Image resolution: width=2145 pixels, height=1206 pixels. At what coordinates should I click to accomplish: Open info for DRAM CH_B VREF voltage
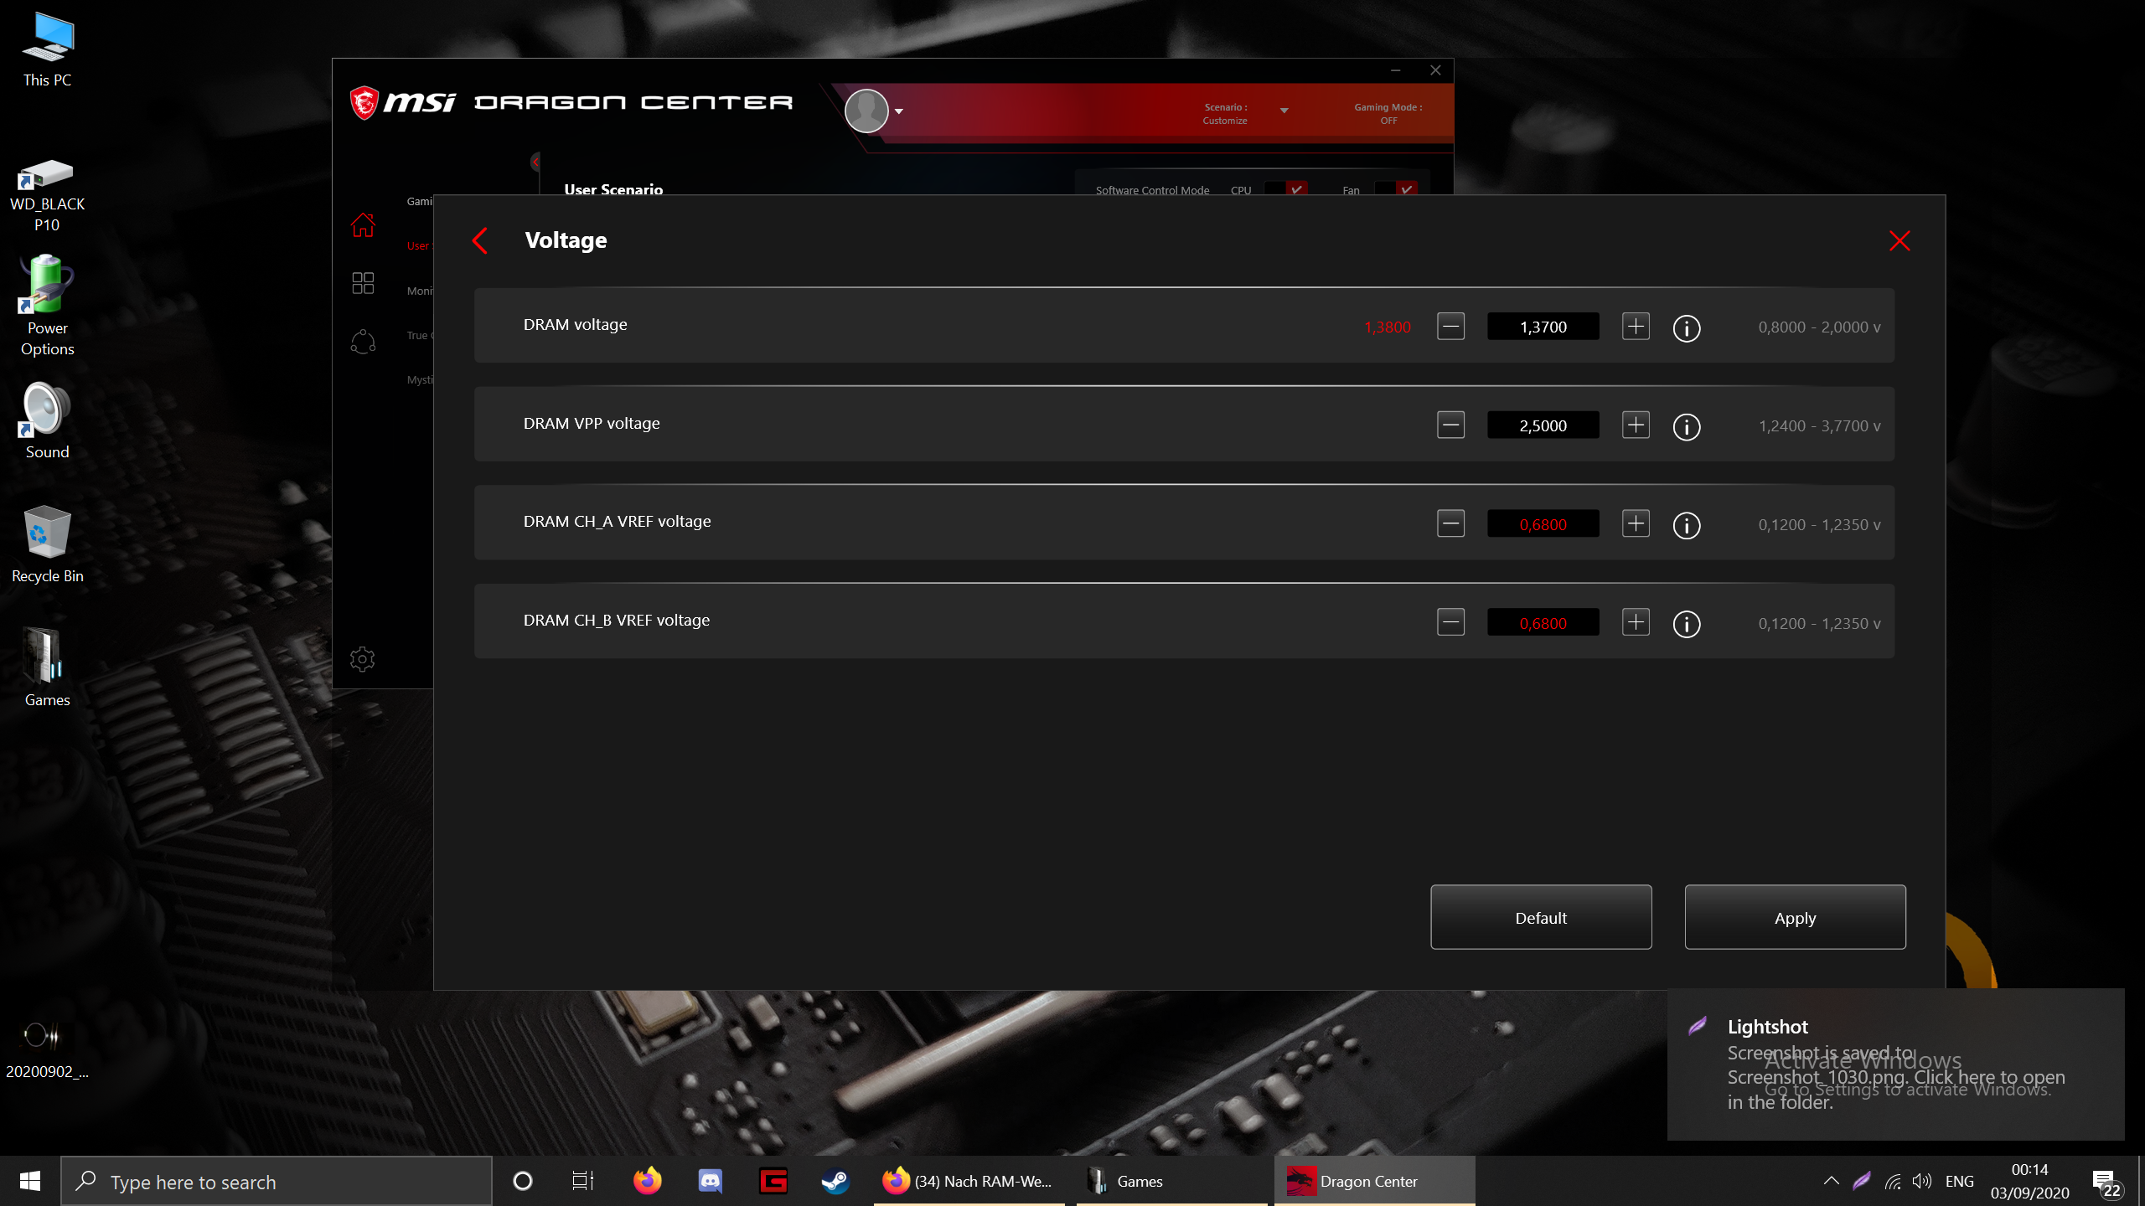1686,623
